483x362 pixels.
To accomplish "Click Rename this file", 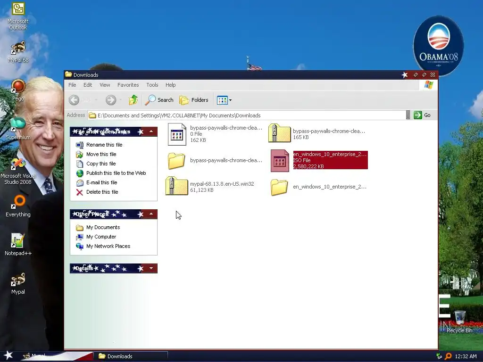I will click(x=104, y=145).
